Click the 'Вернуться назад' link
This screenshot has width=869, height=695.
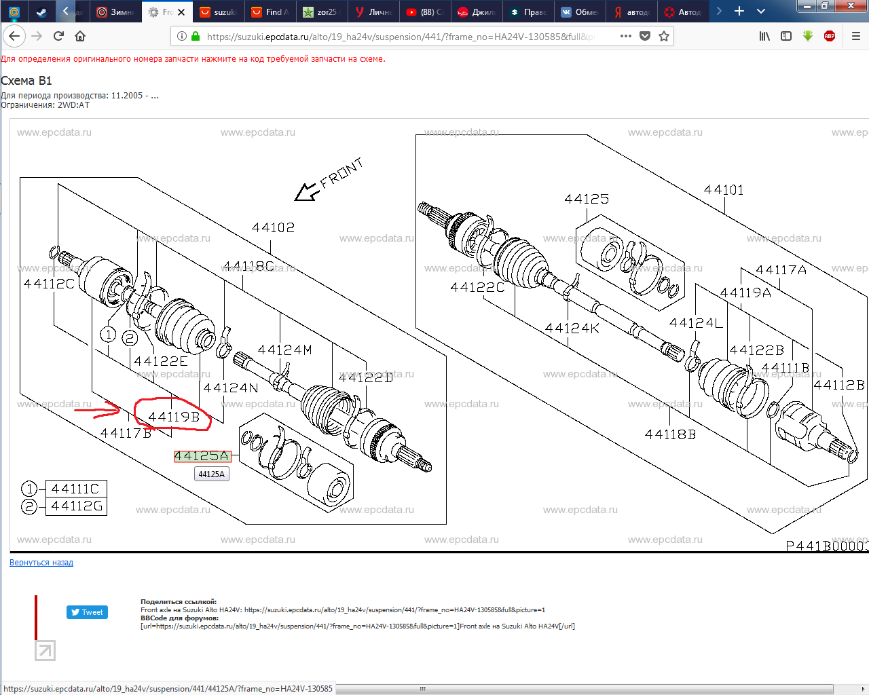click(41, 563)
